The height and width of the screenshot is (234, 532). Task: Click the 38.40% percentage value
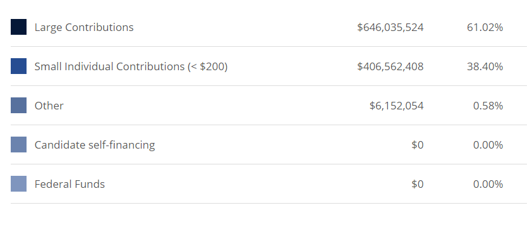(x=485, y=66)
